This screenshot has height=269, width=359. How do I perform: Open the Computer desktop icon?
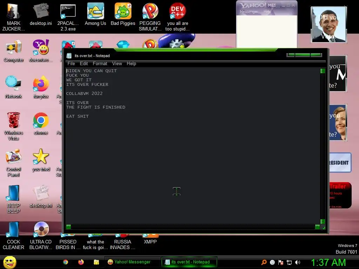click(14, 51)
